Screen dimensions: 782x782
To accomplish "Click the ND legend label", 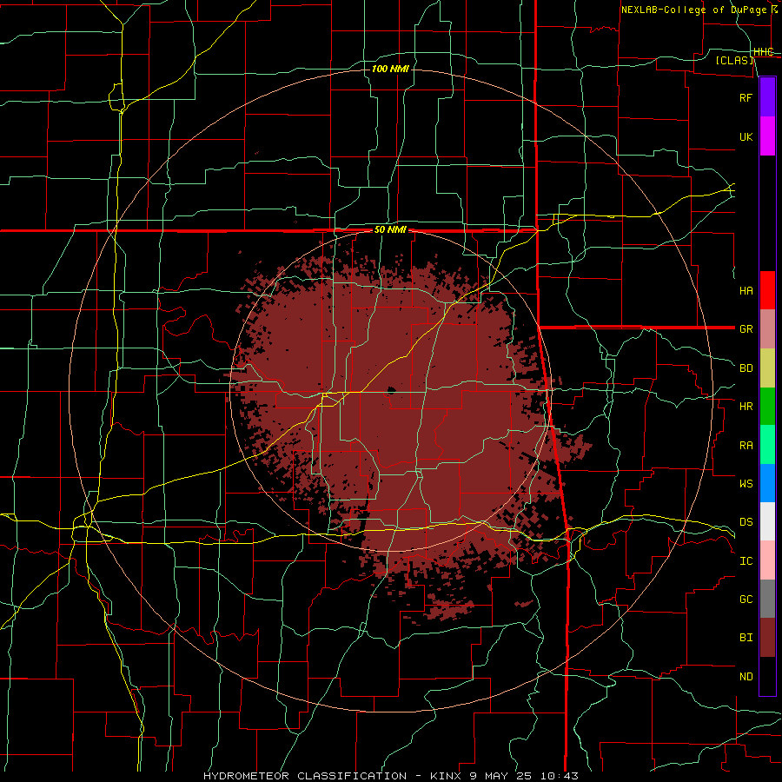I will [x=746, y=677].
